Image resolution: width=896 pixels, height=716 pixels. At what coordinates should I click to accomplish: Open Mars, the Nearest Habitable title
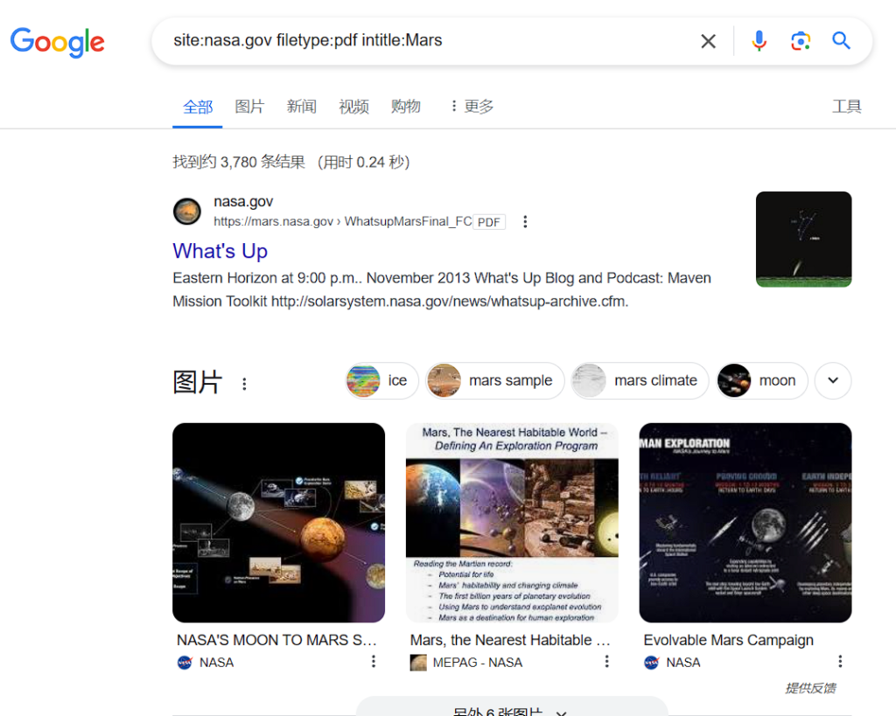coord(510,640)
